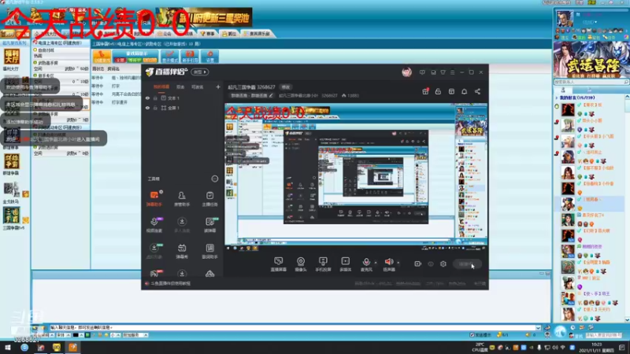The width and height of the screenshot is (630, 354).
Task: Edit stream category with pencil icon
Action: coord(271,95)
